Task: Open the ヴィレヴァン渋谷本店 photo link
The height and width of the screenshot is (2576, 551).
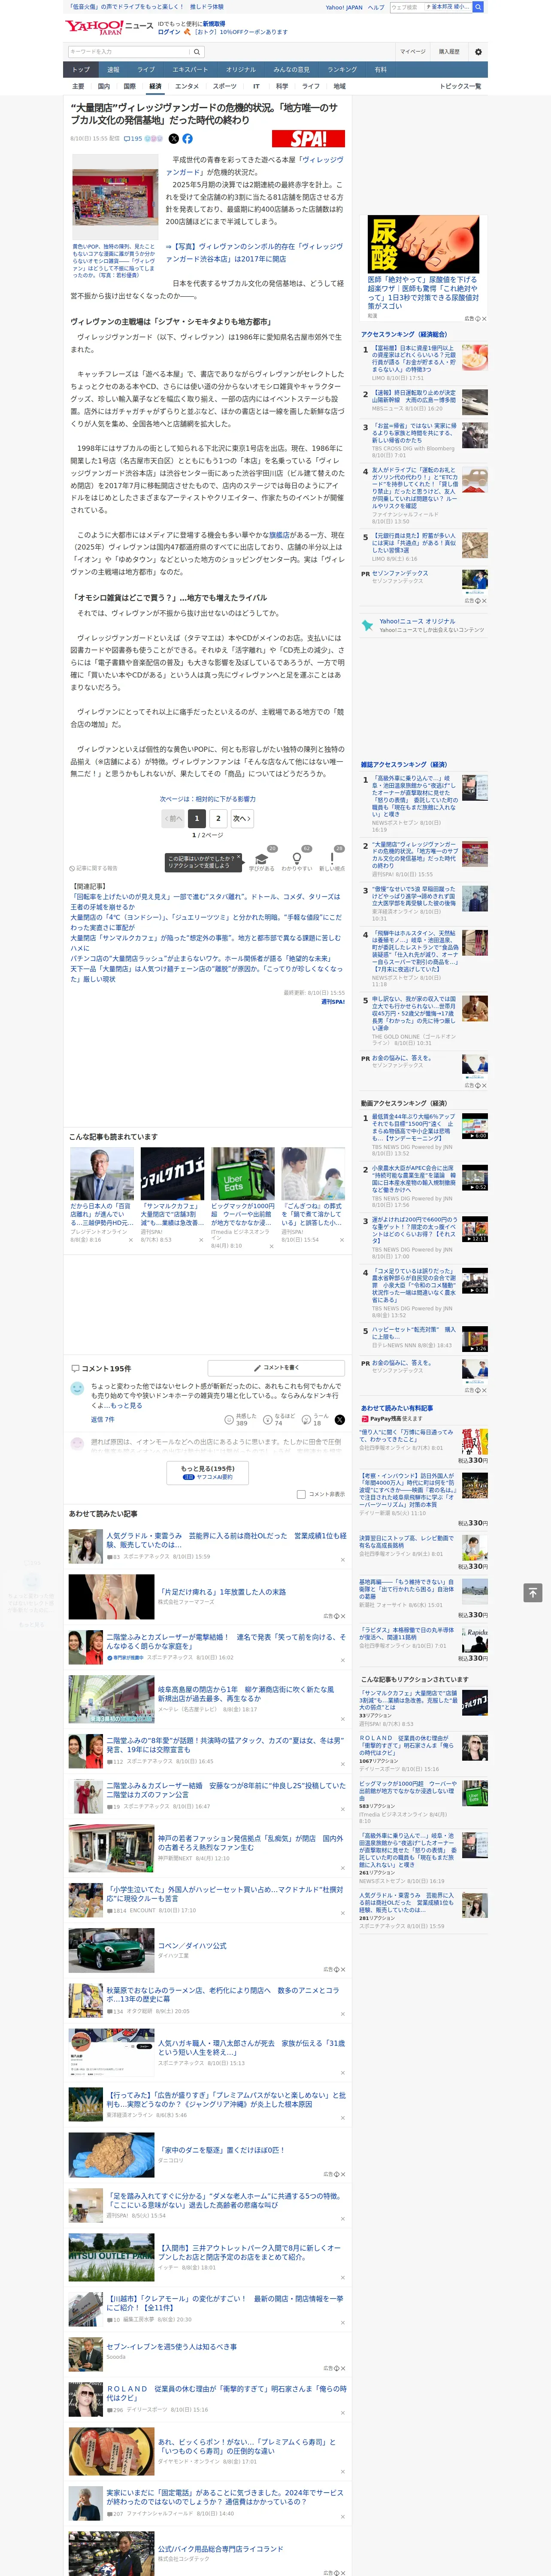Action: pos(254,252)
